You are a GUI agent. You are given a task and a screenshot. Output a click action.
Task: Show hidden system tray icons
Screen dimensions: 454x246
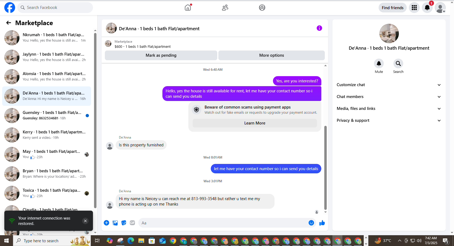click(x=399, y=241)
